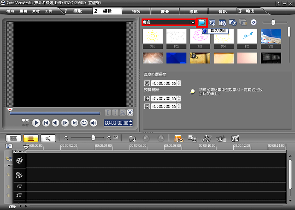Toggle ripple editing on timeline
The image size is (295, 210).
[x=9, y=159]
